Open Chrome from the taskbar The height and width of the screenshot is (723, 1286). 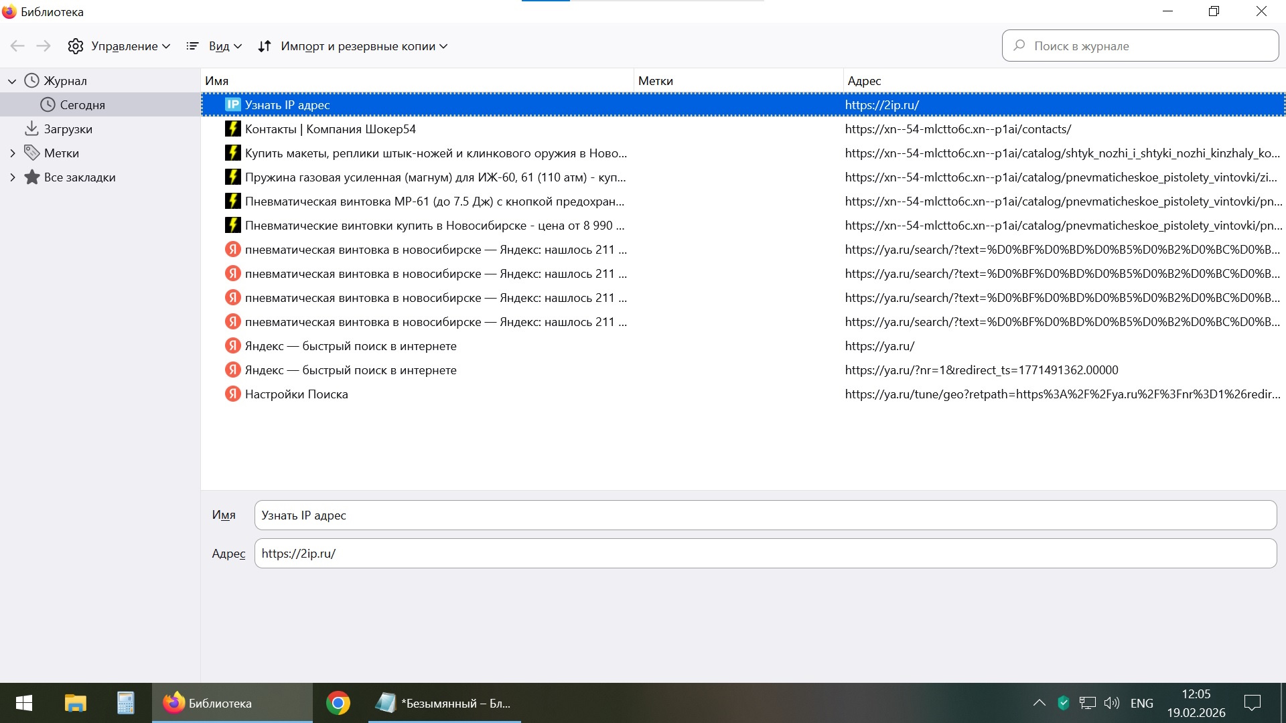338,703
